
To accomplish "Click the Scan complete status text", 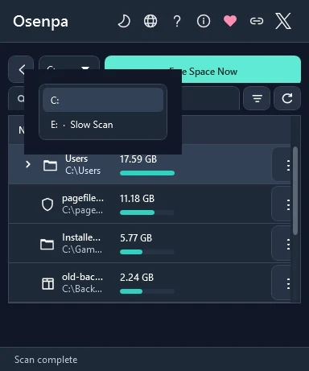I will coord(46,360).
